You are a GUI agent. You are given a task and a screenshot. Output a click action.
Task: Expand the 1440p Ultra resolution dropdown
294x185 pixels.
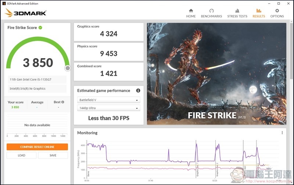[x=109, y=108]
